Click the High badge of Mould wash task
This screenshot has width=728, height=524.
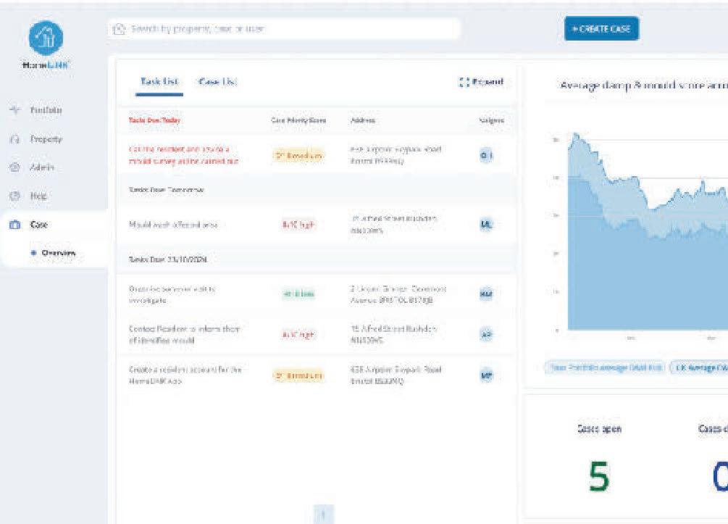(298, 225)
